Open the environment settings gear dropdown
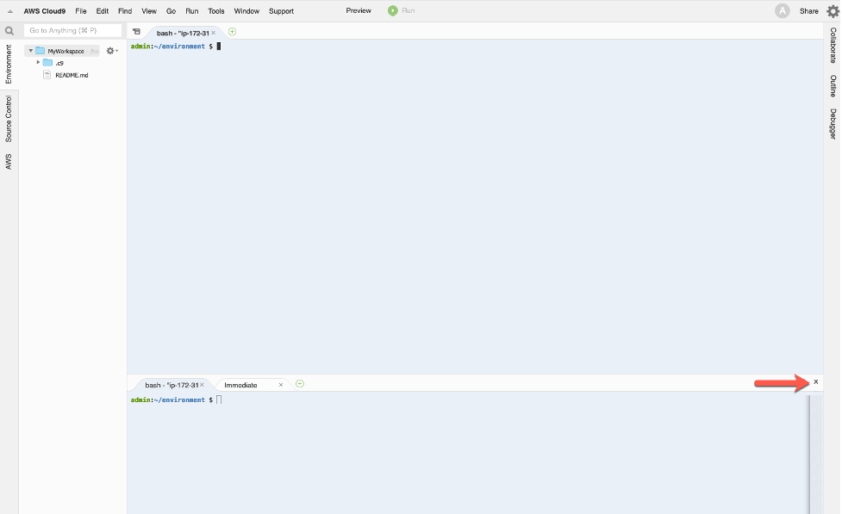This screenshot has width=842, height=514. coord(111,51)
